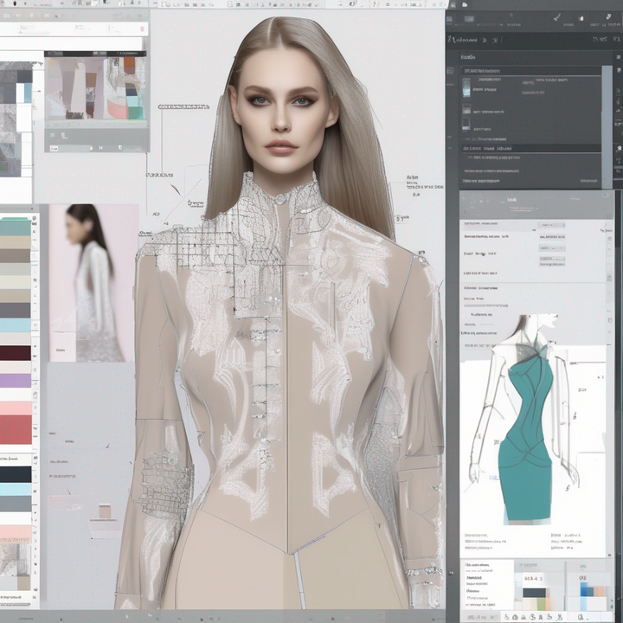The height and width of the screenshot is (623, 623).
Task: Pick the red swatch in the left palette
Action: (x=15, y=429)
